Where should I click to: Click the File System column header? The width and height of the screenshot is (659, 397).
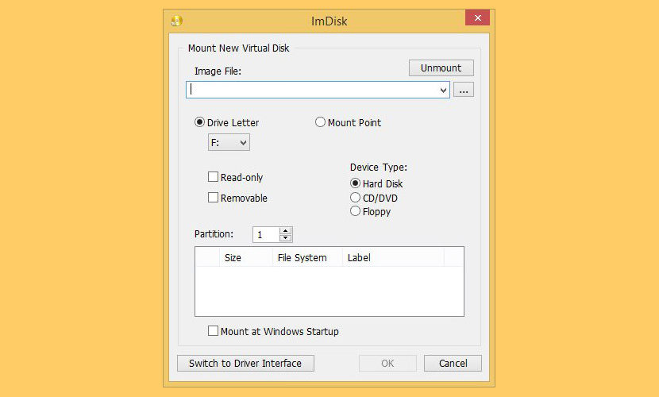[307, 257]
